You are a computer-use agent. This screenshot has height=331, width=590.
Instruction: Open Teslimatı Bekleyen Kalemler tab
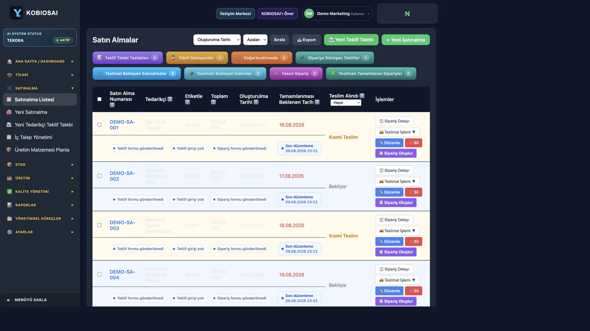coord(225,74)
